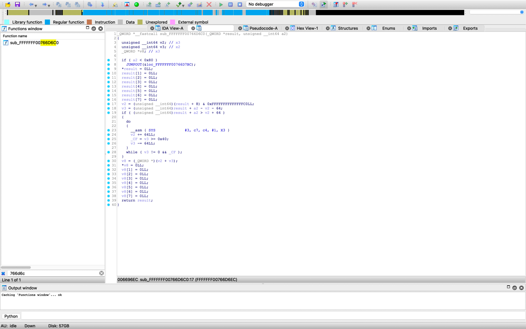Click the green refresh toolbar icon
The width and height of the screenshot is (526, 329).
323,4
